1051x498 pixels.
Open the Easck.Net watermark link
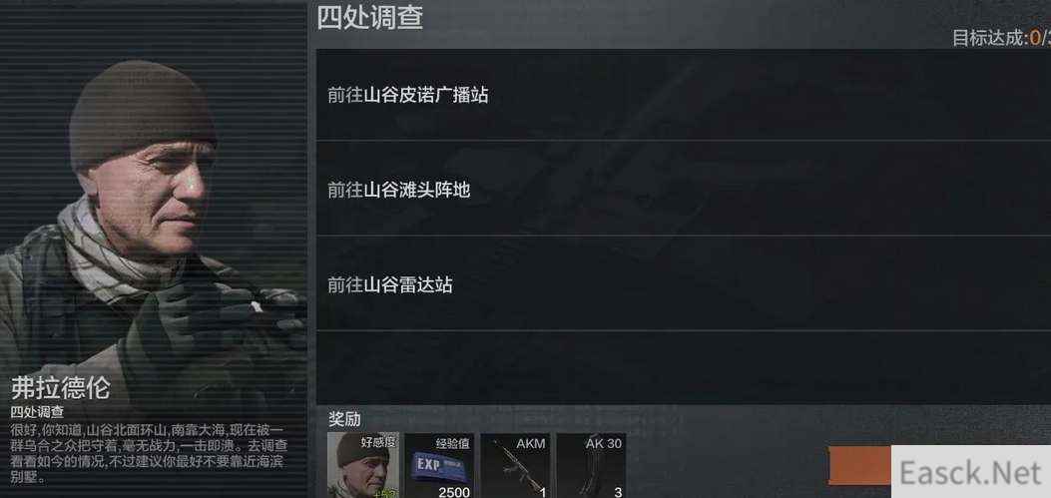tap(971, 472)
